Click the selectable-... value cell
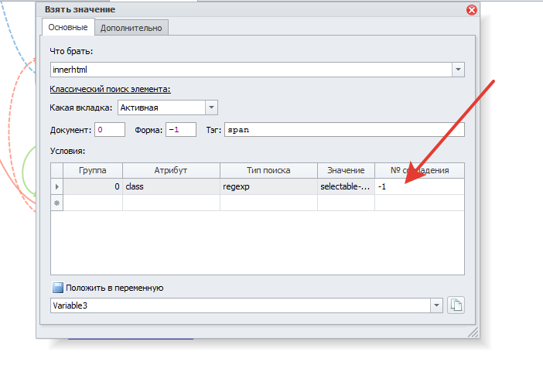The width and height of the screenshot is (543, 389). pyautogui.click(x=346, y=186)
